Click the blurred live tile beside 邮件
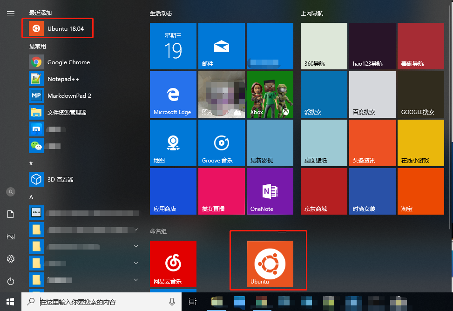The width and height of the screenshot is (453, 311). [270, 46]
